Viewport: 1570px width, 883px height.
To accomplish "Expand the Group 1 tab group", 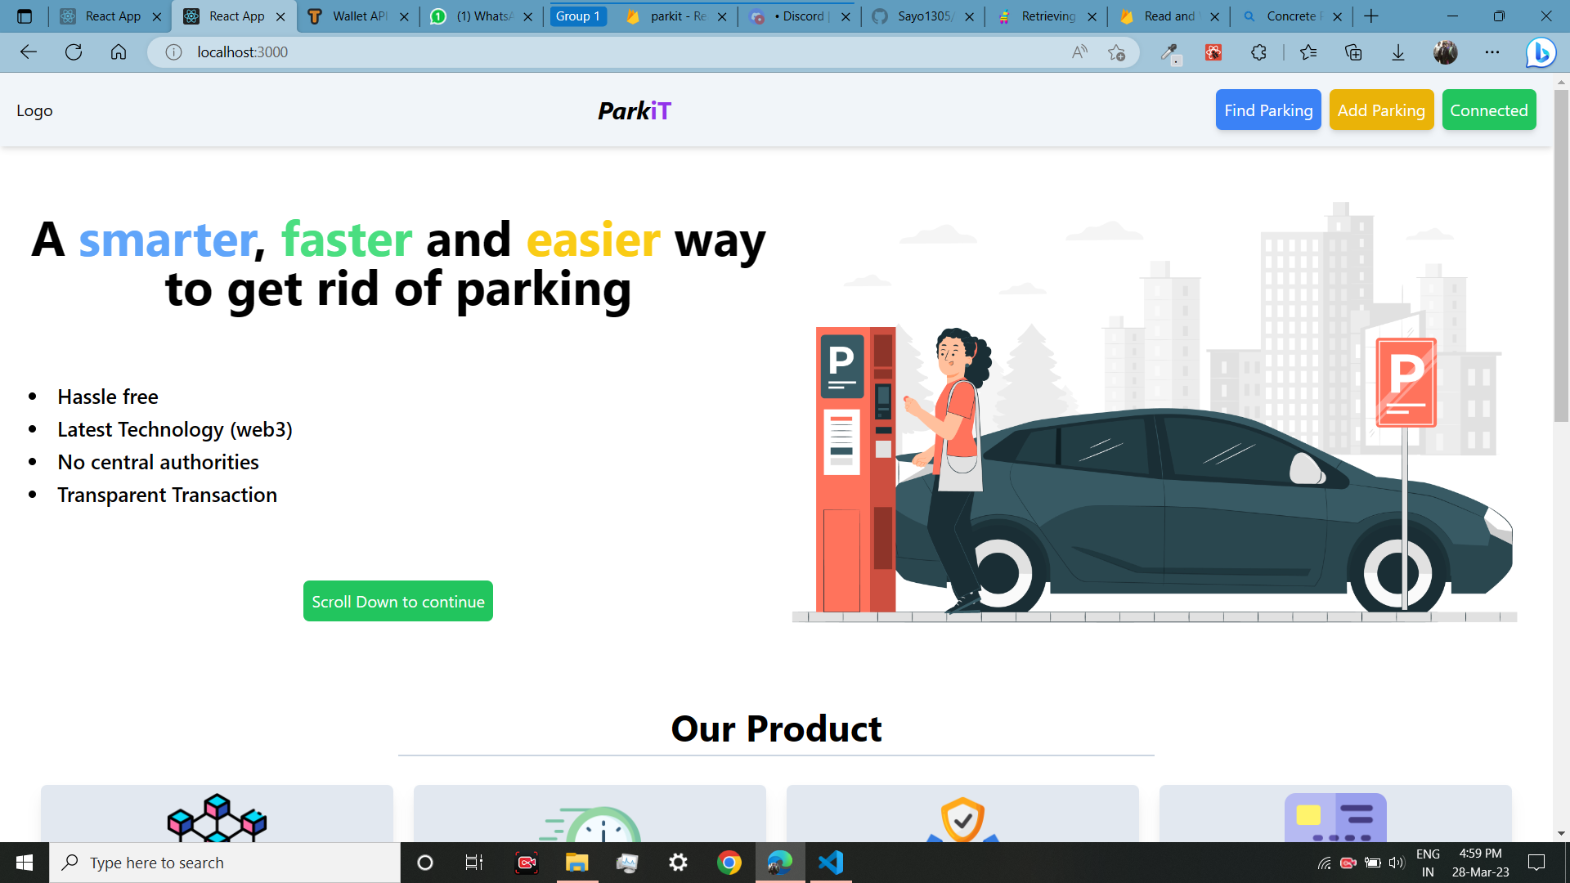I will click(578, 16).
